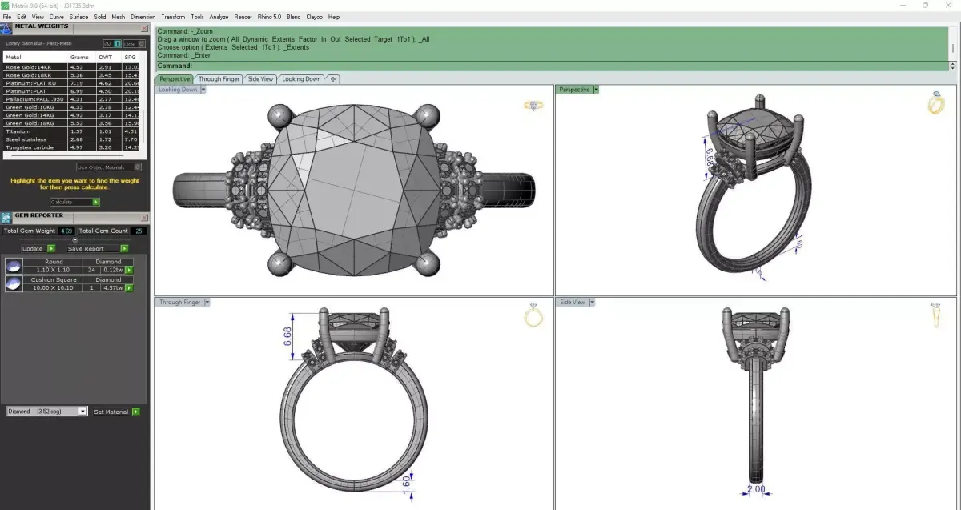Add a viewport tab with the plus icon
This screenshot has height=510, width=961.
[333, 79]
